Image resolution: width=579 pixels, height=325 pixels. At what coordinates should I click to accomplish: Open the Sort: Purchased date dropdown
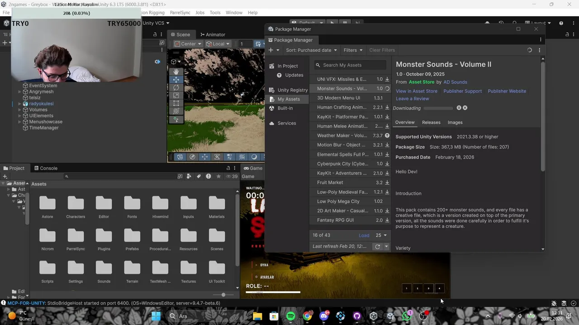click(312, 50)
